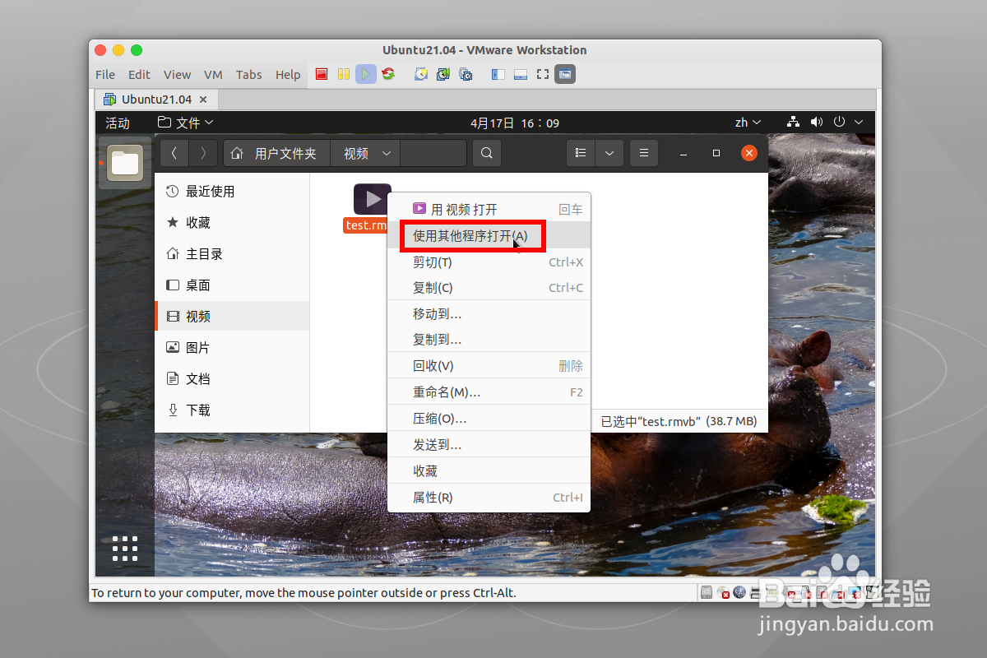Power off the virtual machine

click(x=322, y=74)
